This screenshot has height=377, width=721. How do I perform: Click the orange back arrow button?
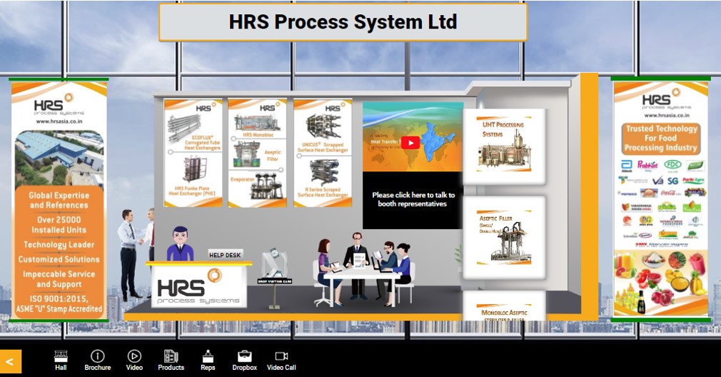[x=10, y=361]
